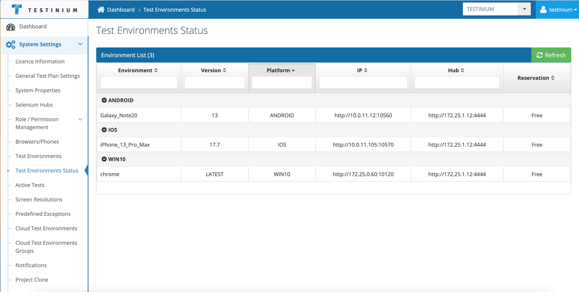This screenshot has width=579, height=292.
Task: Sort by Hub column sort icon
Action: [x=462, y=70]
